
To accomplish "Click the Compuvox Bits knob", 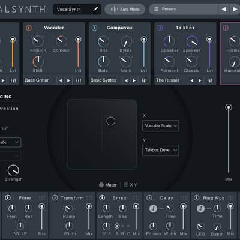I will pos(103,41).
